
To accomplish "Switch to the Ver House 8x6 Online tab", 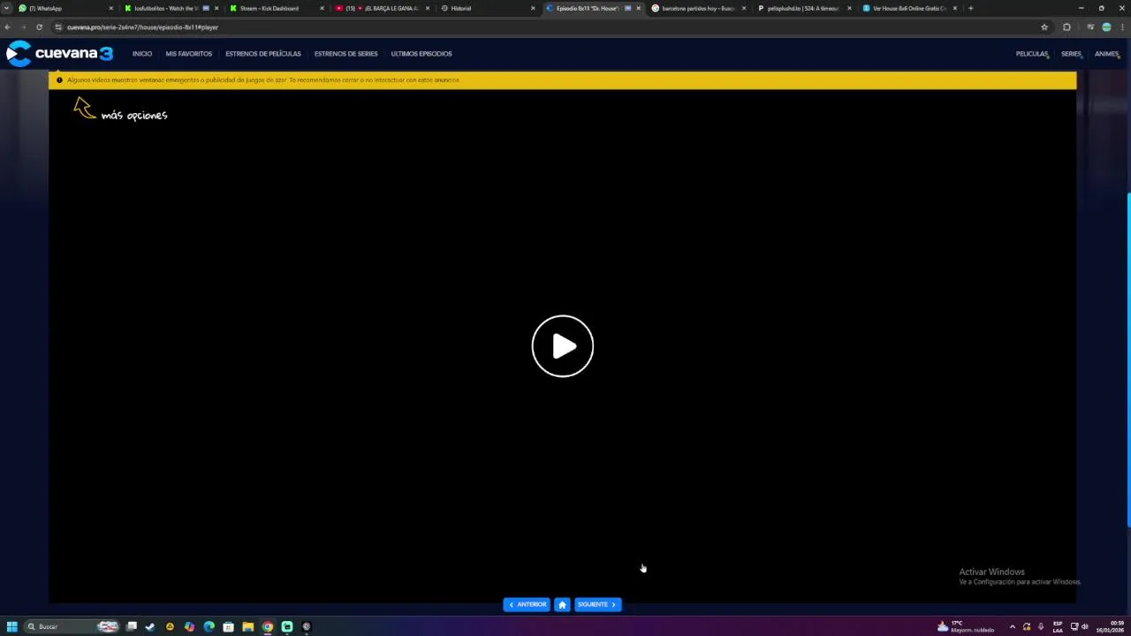I will coord(907,8).
